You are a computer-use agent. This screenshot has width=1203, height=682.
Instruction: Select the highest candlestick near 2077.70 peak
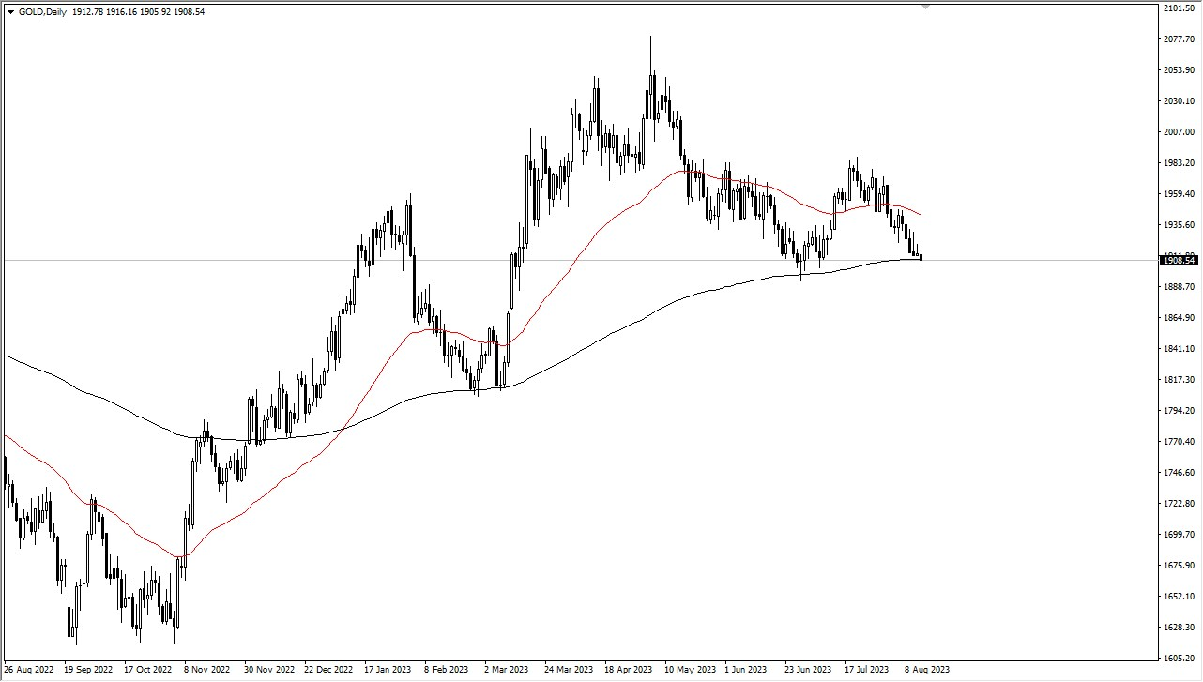click(x=650, y=56)
